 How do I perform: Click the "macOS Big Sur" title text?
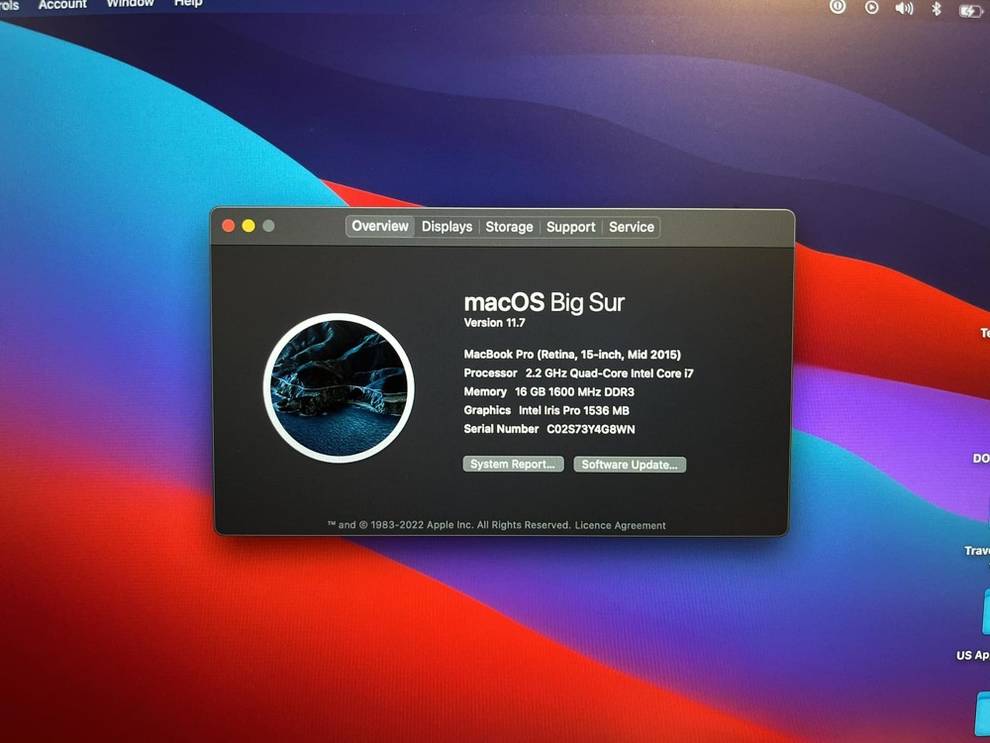coord(544,302)
